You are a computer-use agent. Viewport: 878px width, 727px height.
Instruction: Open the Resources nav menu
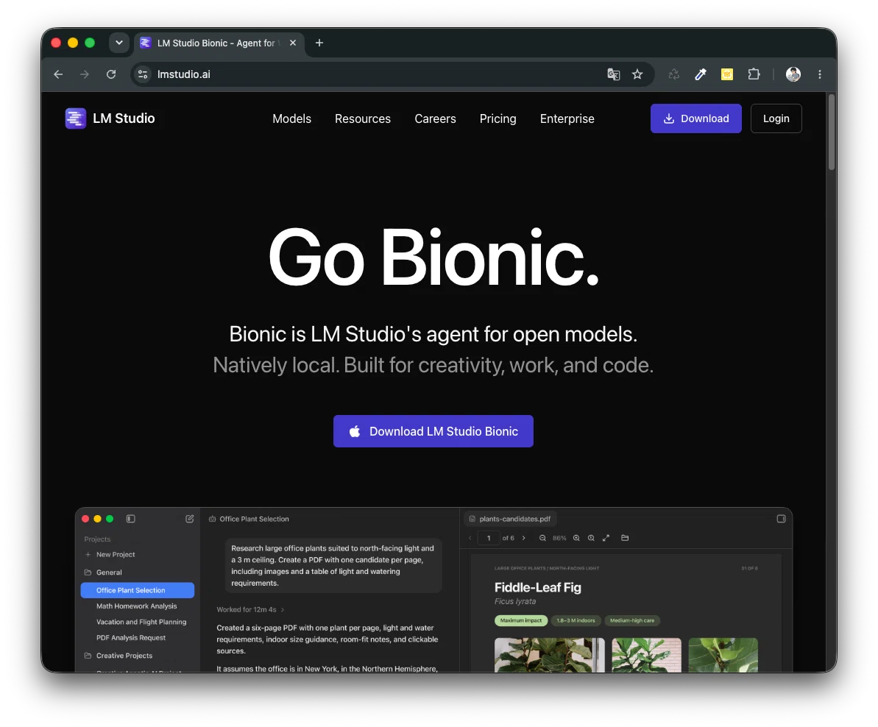click(363, 118)
